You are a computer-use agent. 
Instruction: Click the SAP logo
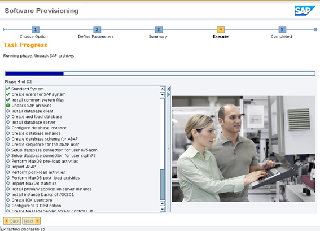[x=305, y=11]
